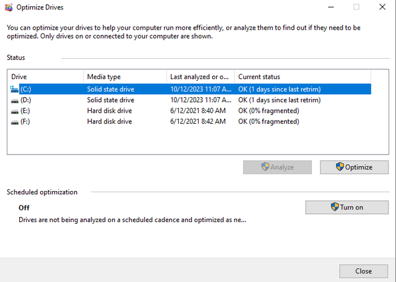Screen dimensions: 396x282
Task: Close the window using title bar X
Action: pos(381,7)
